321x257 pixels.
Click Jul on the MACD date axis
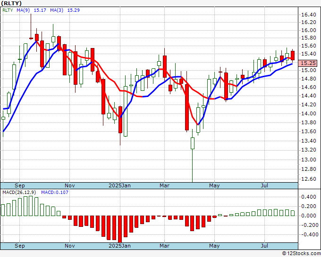(264, 246)
